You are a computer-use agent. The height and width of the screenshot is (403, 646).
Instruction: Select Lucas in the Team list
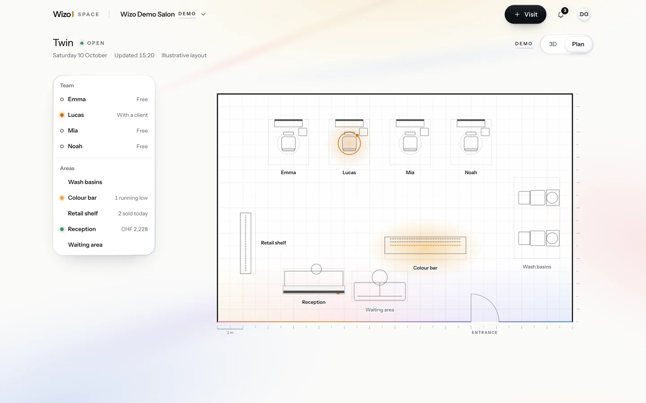[x=104, y=115]
